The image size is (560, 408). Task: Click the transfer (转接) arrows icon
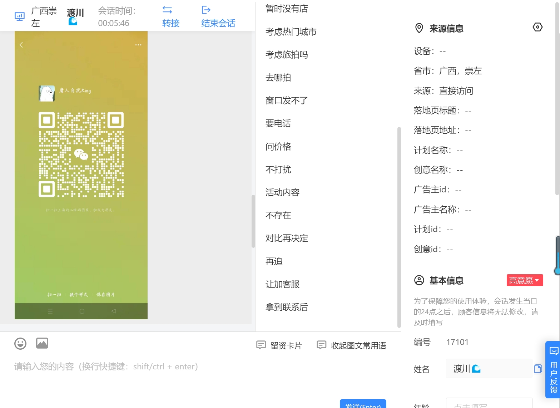[x=167, y=10]
